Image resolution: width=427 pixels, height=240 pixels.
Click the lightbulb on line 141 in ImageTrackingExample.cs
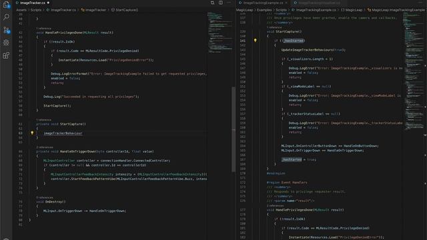(255, 40)
